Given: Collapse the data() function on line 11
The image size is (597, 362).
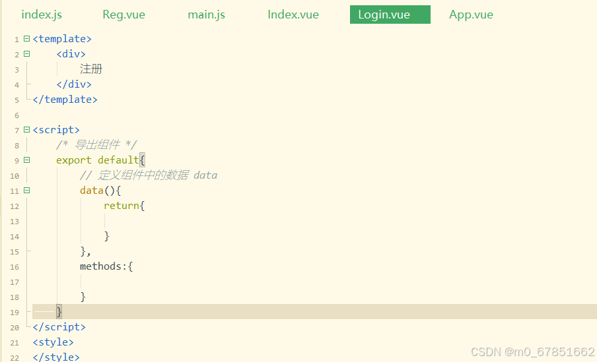Looking at the screenshot, I should pos(26,190).
